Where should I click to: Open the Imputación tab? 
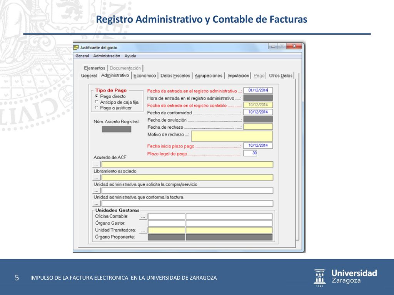click(238, 76)
